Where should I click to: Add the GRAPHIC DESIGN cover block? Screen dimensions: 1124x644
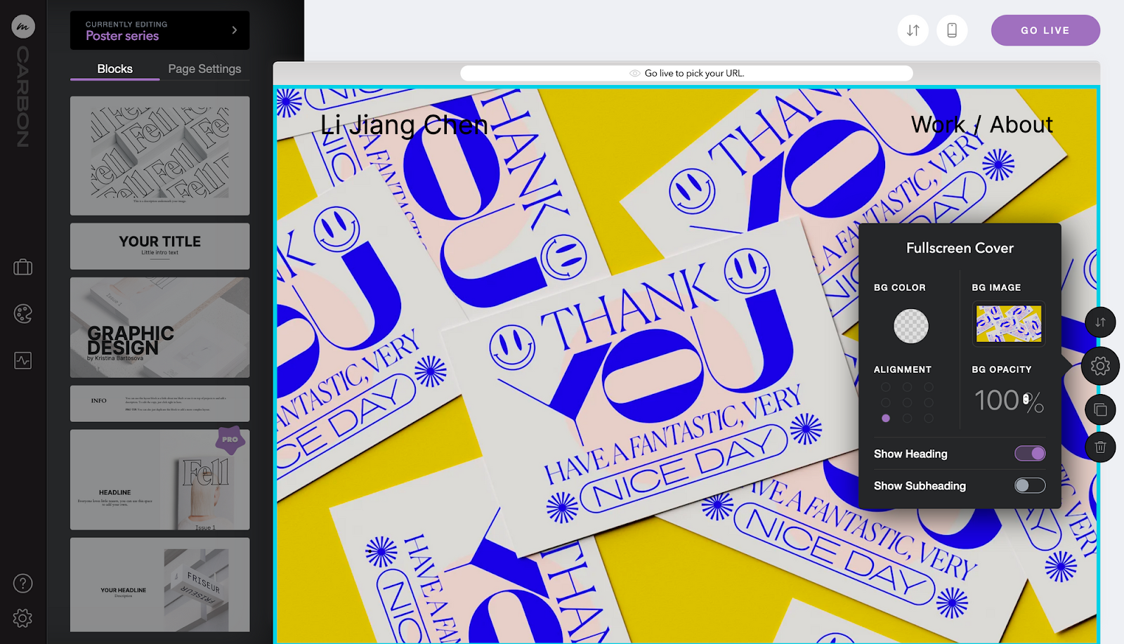(x=159, y=327)
